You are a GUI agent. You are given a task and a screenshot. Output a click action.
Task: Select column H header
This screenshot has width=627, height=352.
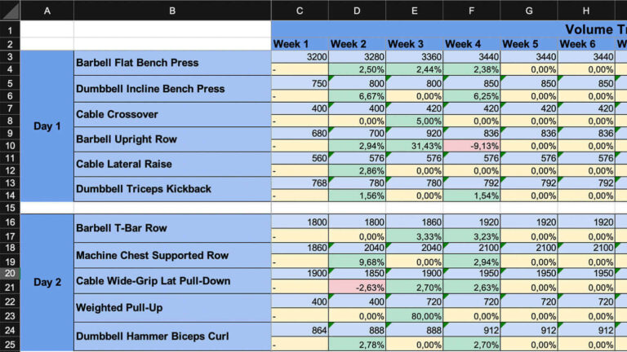pos(585,10)
